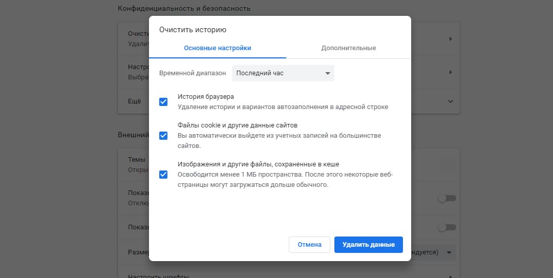Uncheck the Файлы cookie checkbox
Screen dimensions: 553x278
click(163, 136)
